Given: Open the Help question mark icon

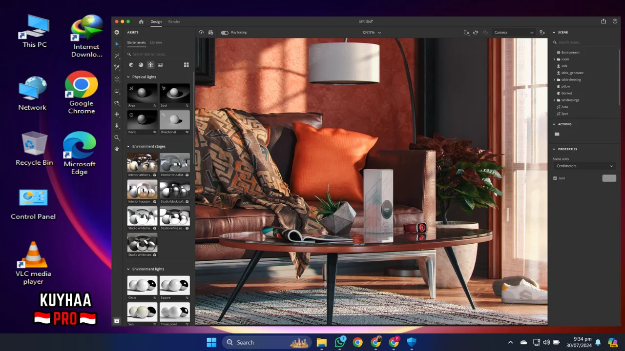Looking at the screenshot, I should [x=615, y=21].
